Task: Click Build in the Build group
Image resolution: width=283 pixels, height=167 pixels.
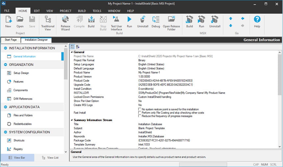Action: tap(91, 22)
